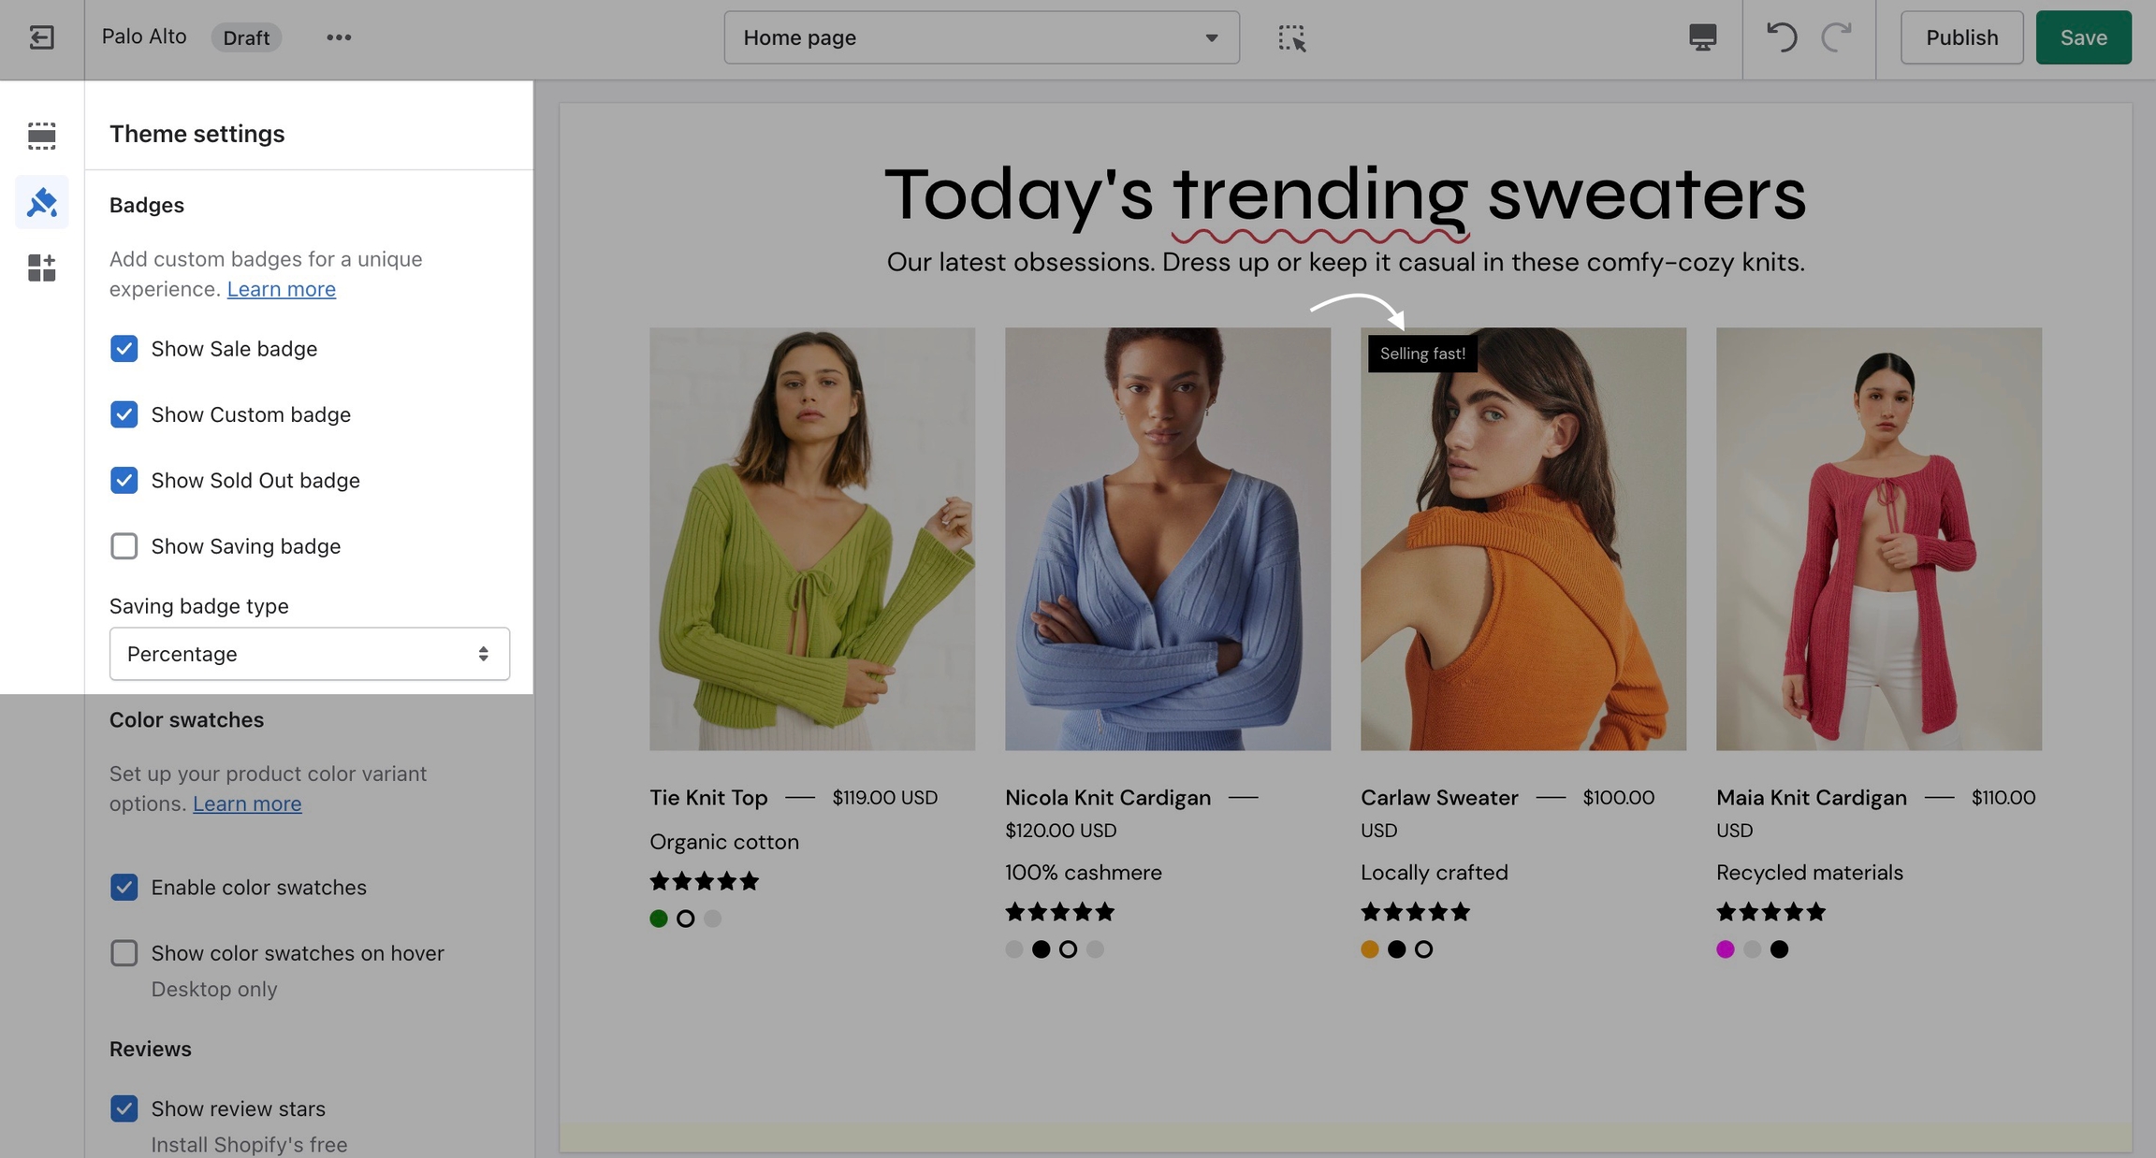Open the Badges Learn more link

point(281,289)
